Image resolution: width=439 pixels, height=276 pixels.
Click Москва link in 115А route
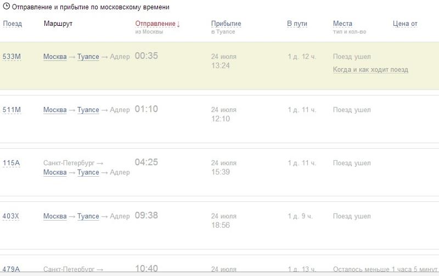coord(55,172)
